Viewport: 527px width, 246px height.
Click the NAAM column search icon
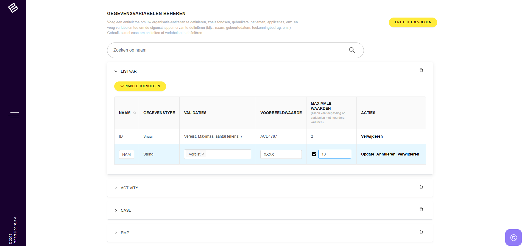coord(135,113)
